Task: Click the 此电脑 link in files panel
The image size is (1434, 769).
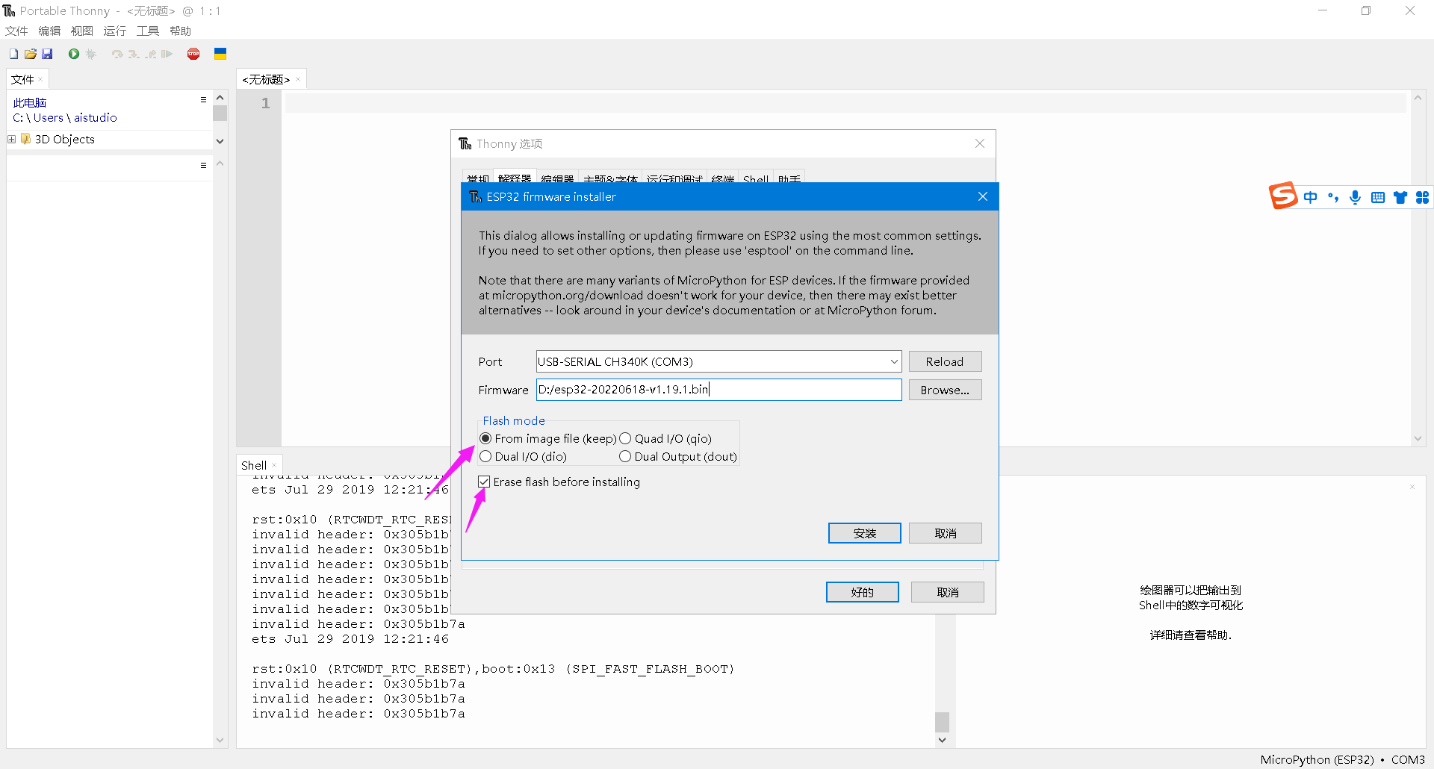Action: (30, 102)
